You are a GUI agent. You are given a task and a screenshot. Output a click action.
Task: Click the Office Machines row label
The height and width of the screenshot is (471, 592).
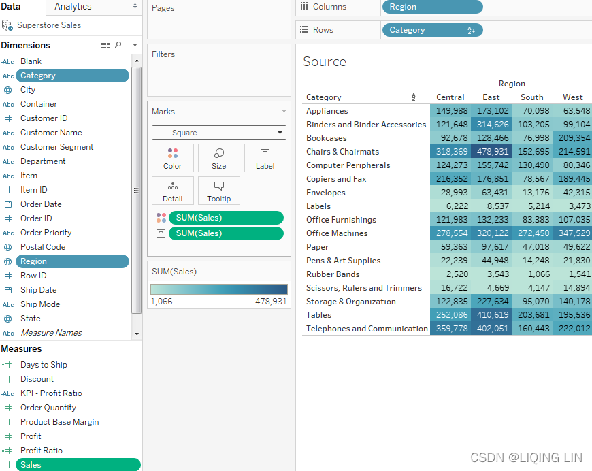point(337,233)
